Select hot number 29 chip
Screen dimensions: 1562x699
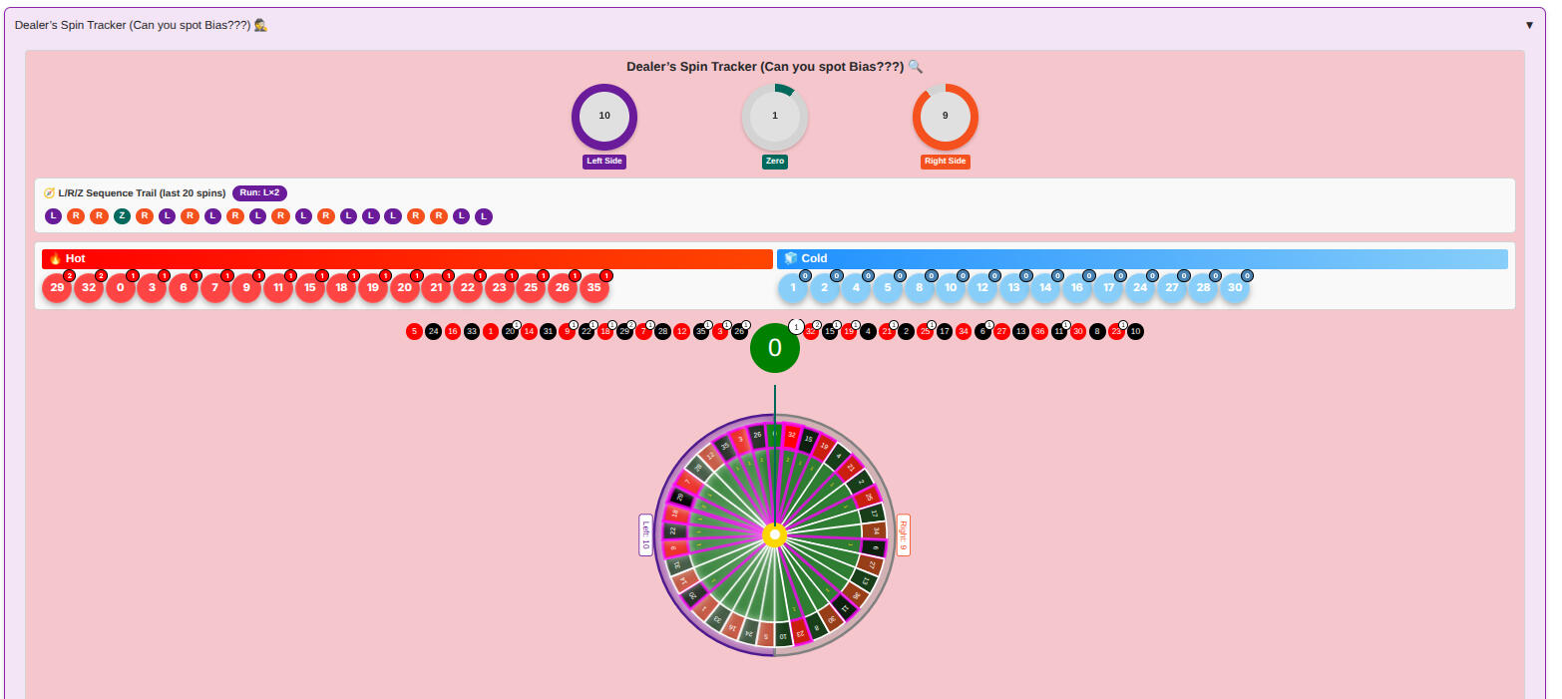click(57, 288)
